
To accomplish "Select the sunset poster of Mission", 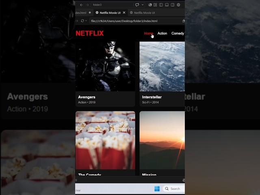I will coord(162,140).
